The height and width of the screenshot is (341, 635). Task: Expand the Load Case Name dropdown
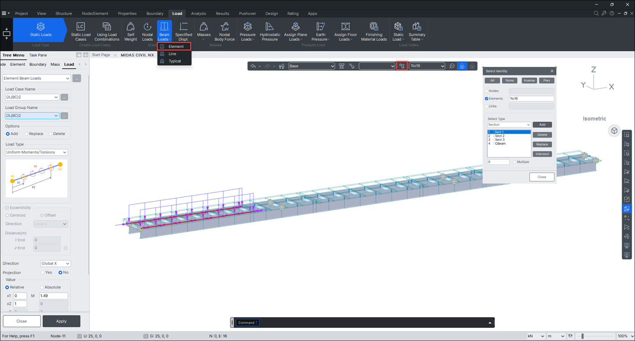(x=32, y=97)
